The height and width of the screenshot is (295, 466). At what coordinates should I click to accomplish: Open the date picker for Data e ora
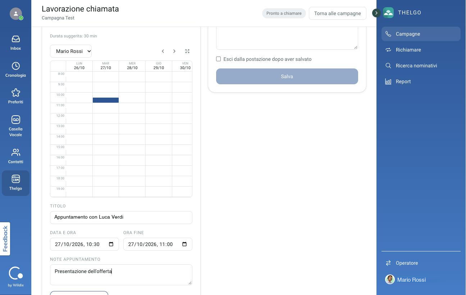tap(111, 244)
